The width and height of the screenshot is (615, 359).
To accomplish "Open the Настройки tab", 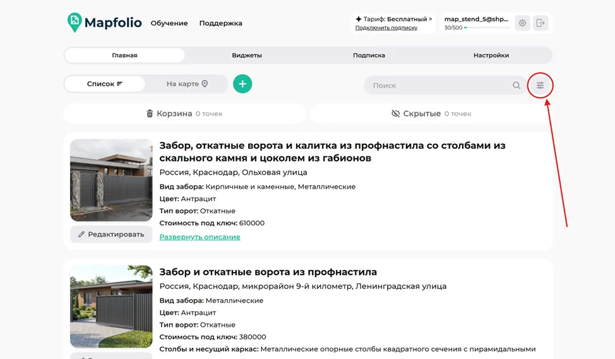I will [491, 56].
